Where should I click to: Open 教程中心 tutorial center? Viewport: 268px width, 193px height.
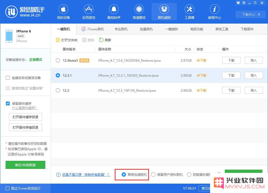[214, 12]
